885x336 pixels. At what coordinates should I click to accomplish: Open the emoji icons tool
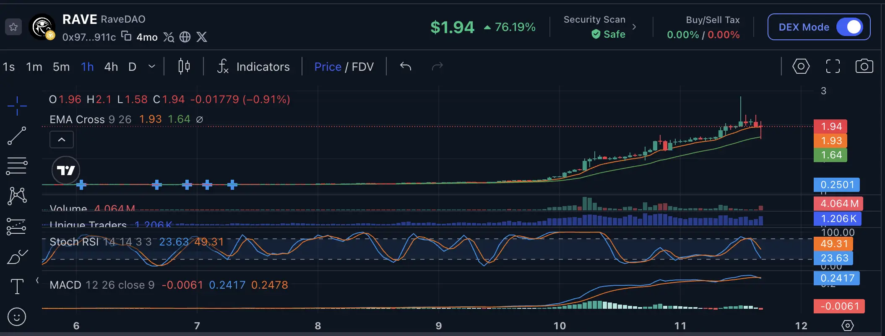tap(17, 317)
